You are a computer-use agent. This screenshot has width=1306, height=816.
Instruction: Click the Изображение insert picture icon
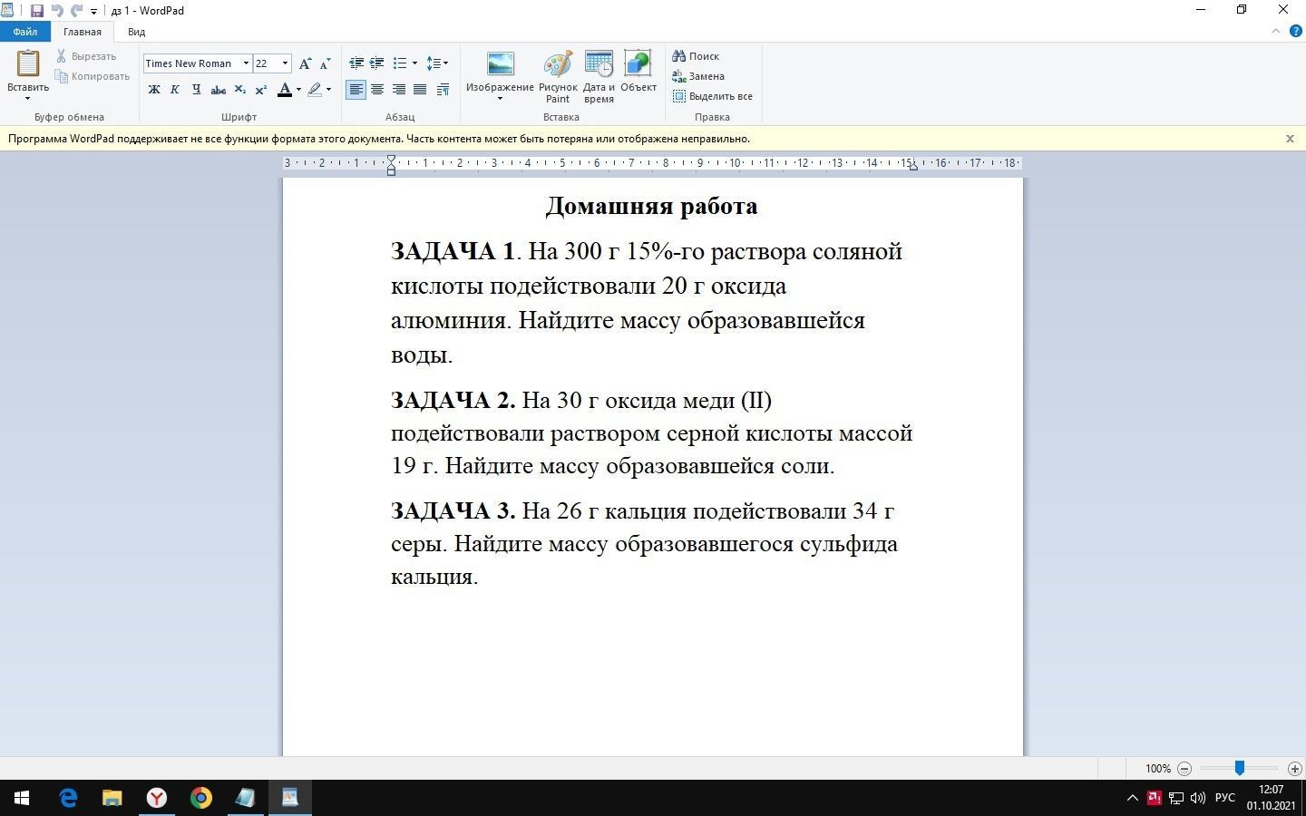(500, 63)
